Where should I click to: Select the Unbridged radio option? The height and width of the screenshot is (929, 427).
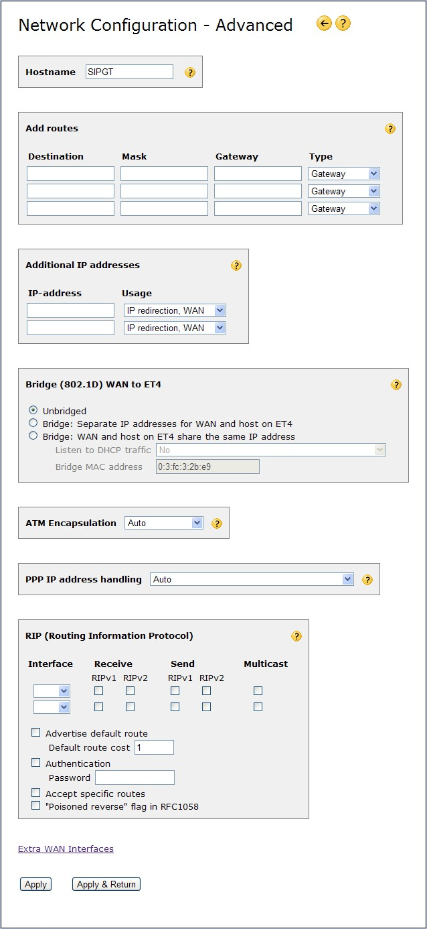33,410
